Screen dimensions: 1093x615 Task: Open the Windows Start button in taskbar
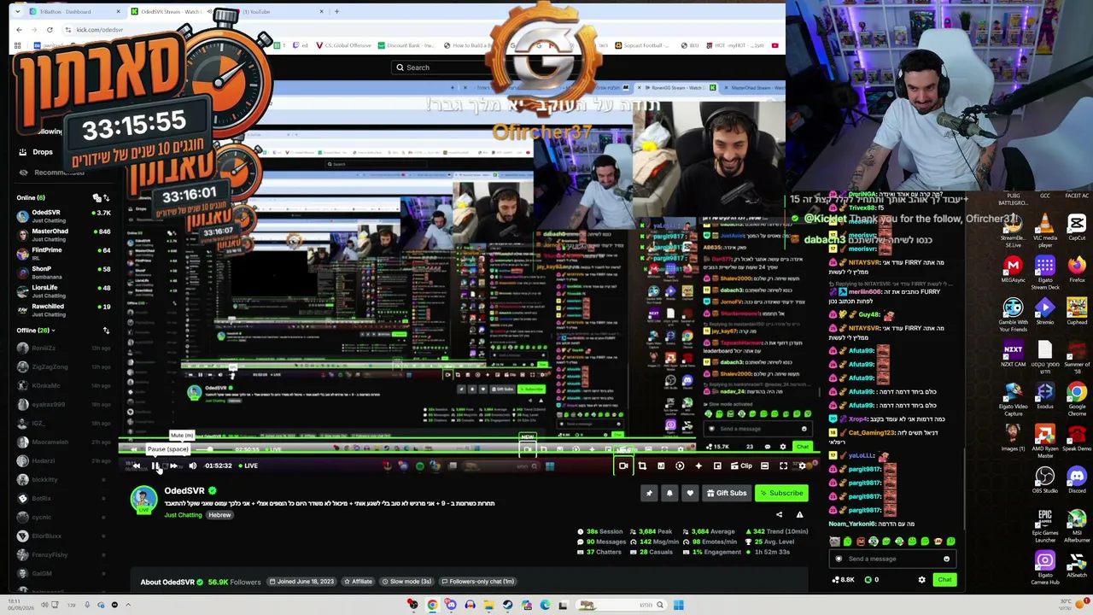(678, 605)
